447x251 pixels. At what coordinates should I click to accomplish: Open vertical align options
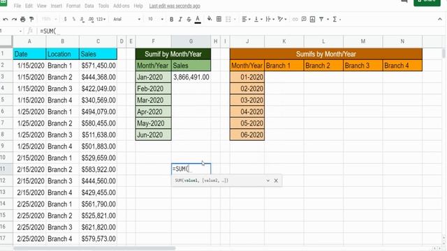point(258,19)
